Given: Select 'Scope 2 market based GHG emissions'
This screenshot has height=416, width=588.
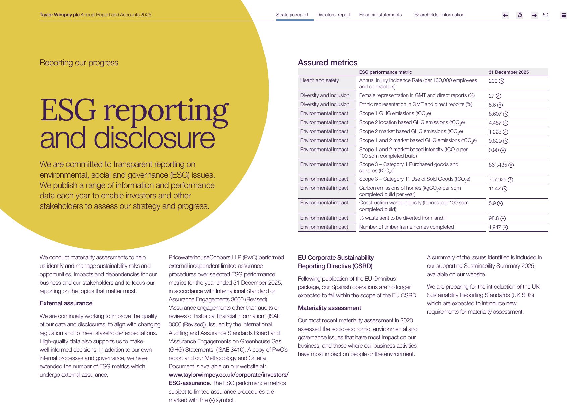Looking at the screenshot, I should point(411,132).
